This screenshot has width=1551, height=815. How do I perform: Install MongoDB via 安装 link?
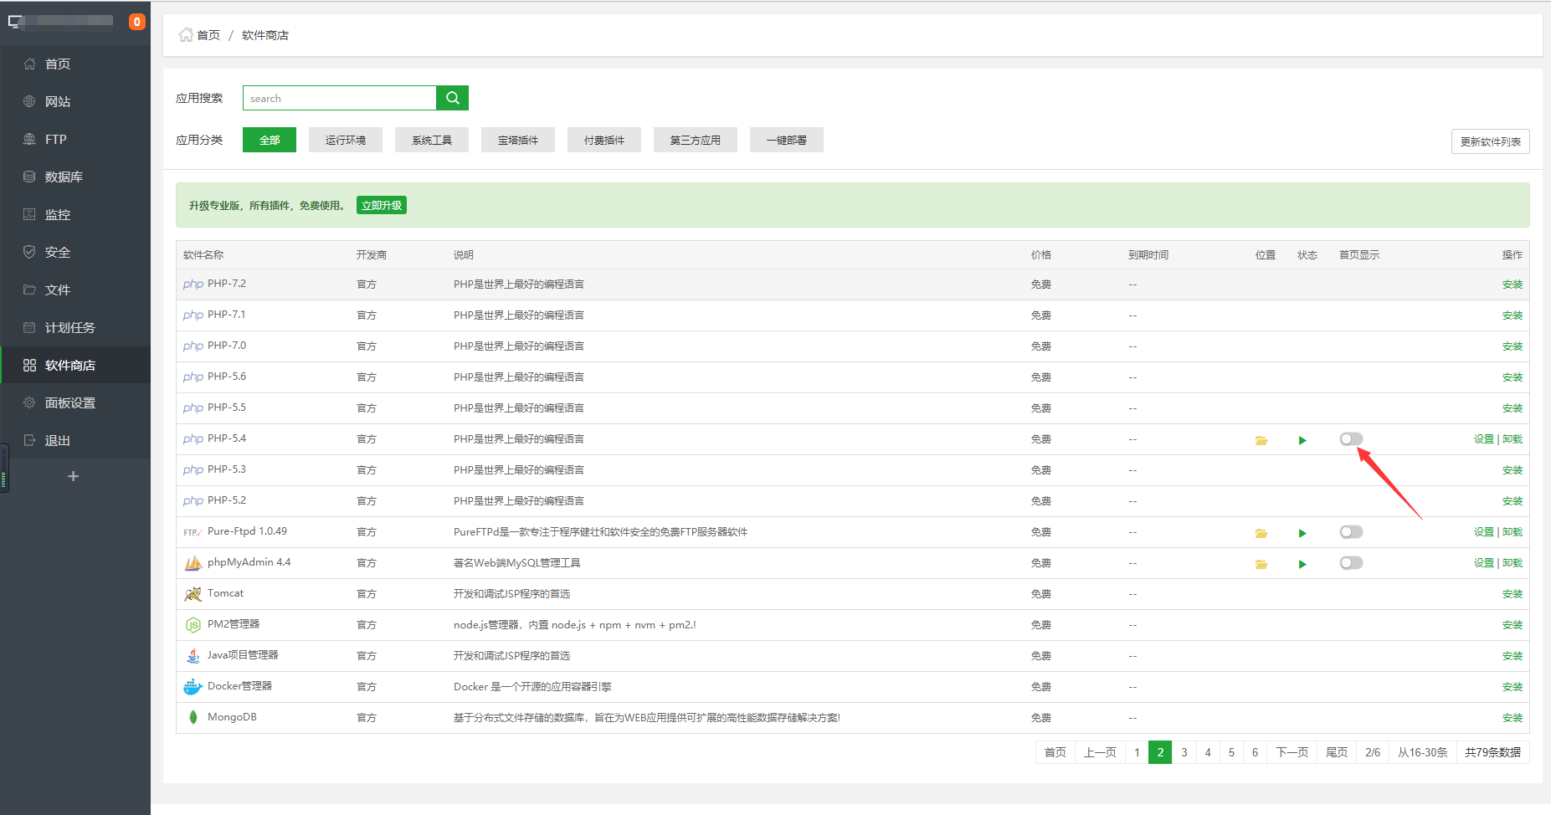pos(1512,718)
